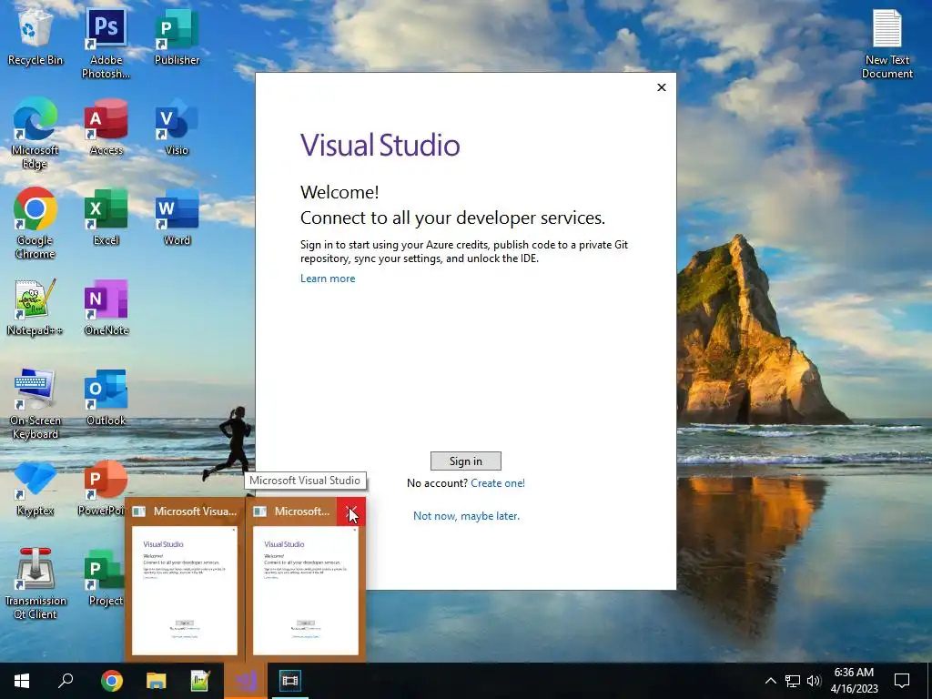Viewport: 932px width, 699px height.
Task: Select the Google Chrome desktop shortcut
Action: pyautogui.click(x=35, y=224)
